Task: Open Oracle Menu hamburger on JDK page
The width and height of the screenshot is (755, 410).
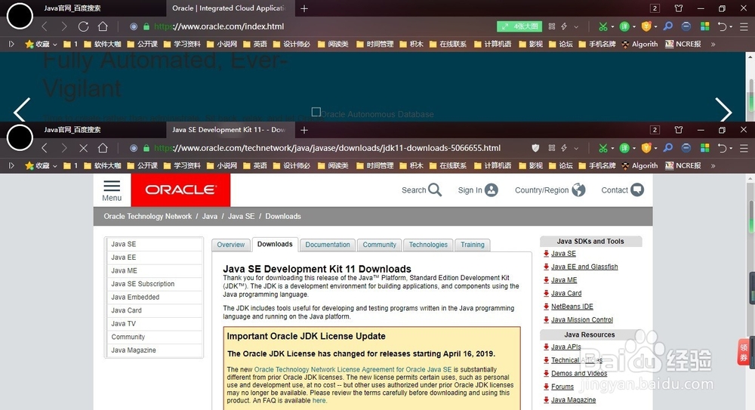Action: (112, 191)
